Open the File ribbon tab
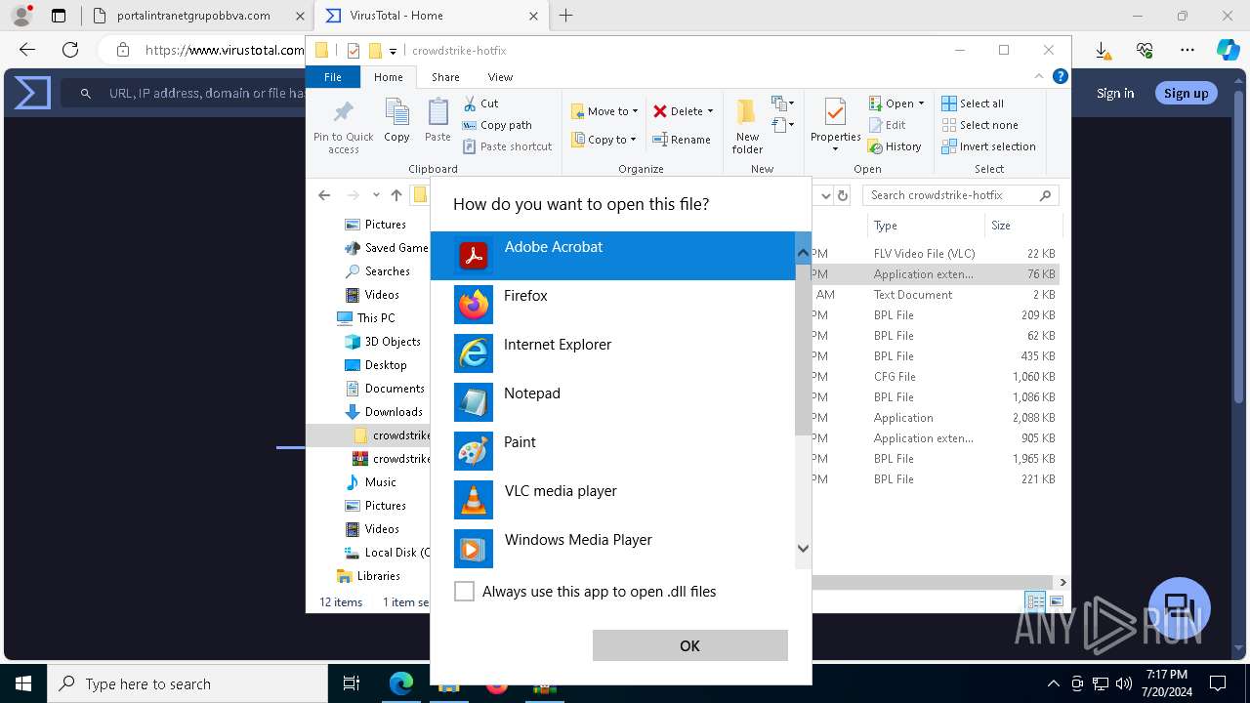This screenshot has height=703, width=1250. pos(333,77)
